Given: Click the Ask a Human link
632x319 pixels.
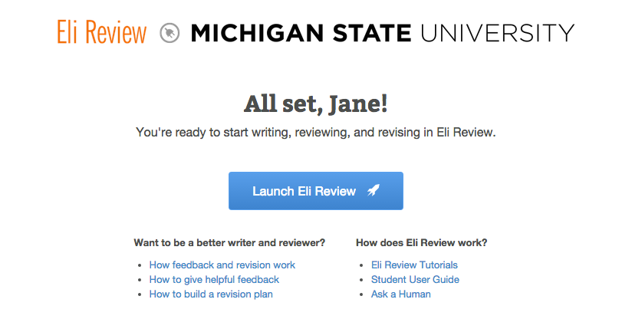Looking at the screenshot, I should pyautogui.click(x=400, y=294).
